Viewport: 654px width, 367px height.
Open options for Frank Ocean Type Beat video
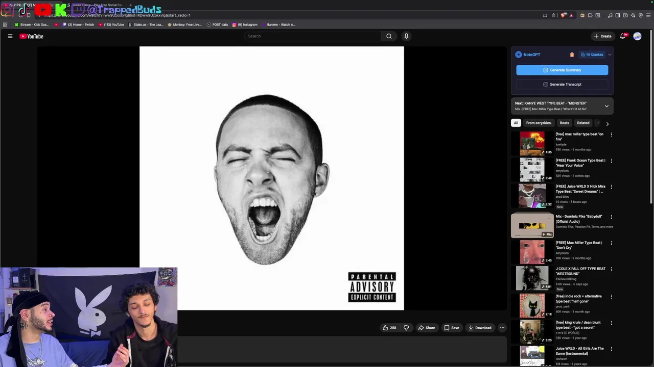click(612, 161)
